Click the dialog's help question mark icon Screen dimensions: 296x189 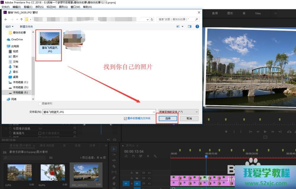pos(197,26)
